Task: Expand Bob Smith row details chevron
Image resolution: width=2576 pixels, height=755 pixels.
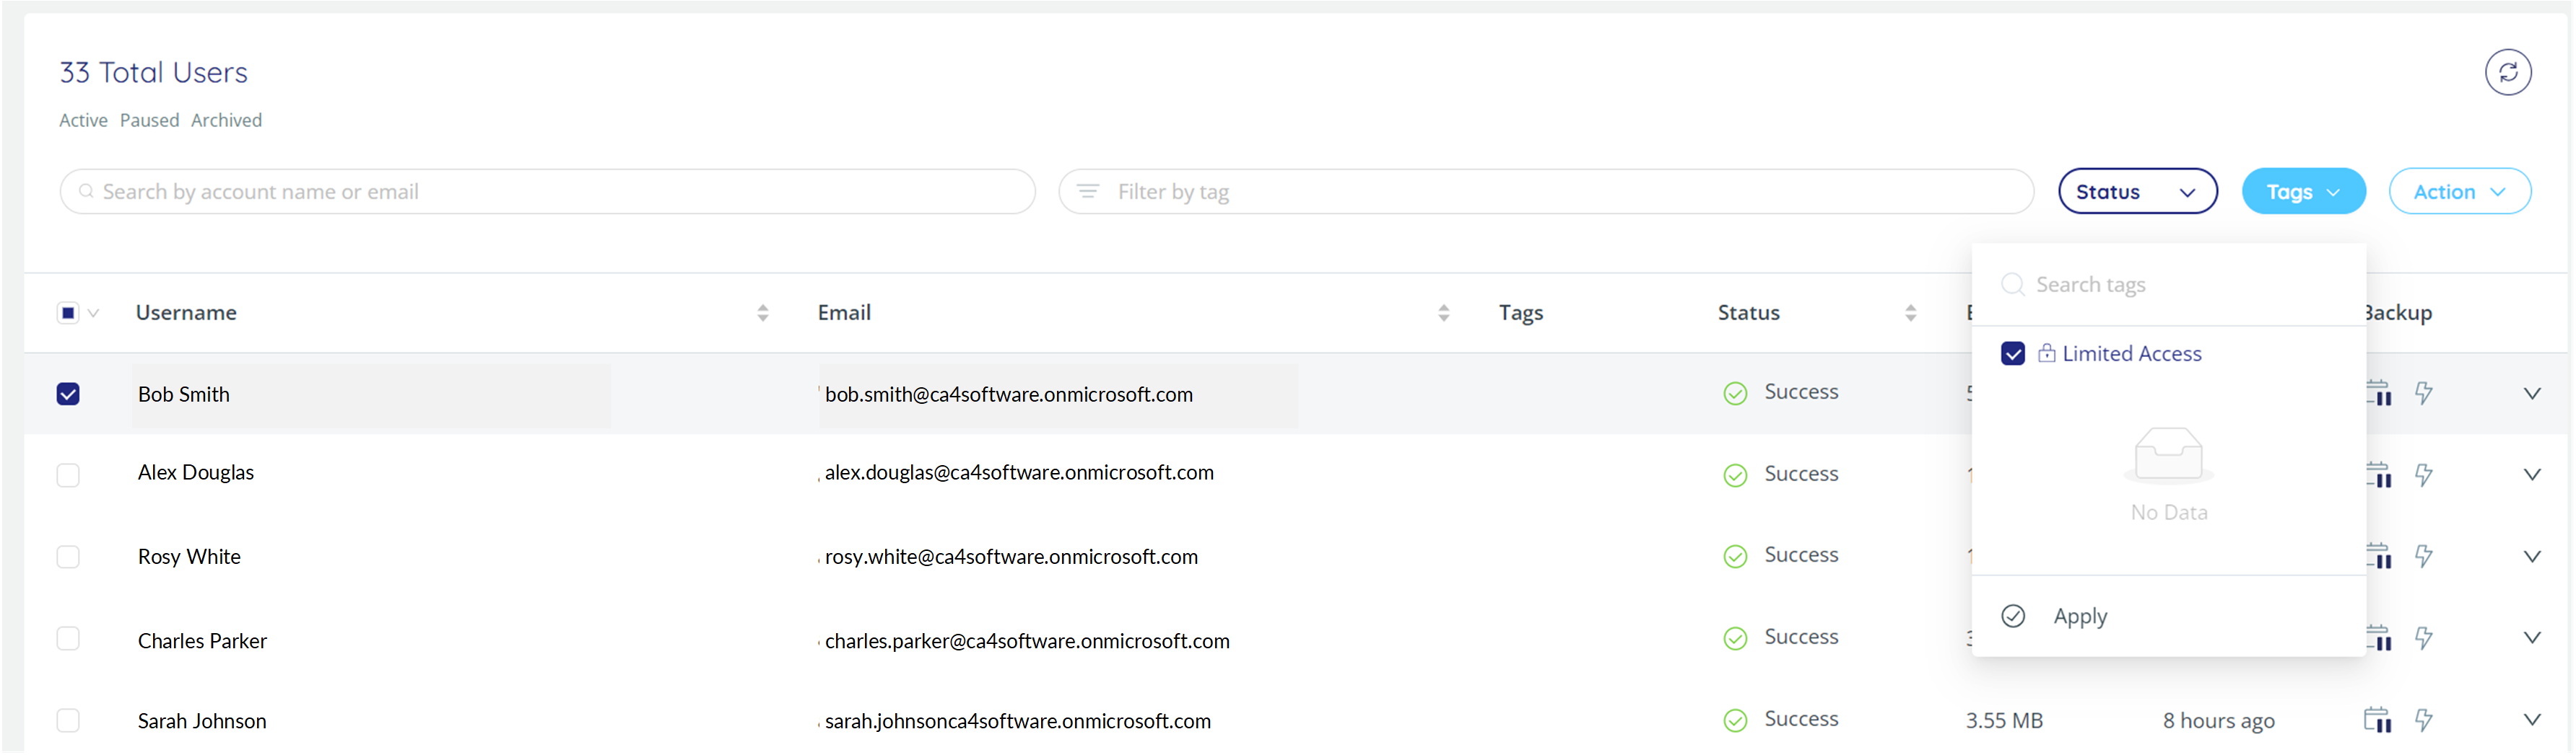Action: [2531, 394]
